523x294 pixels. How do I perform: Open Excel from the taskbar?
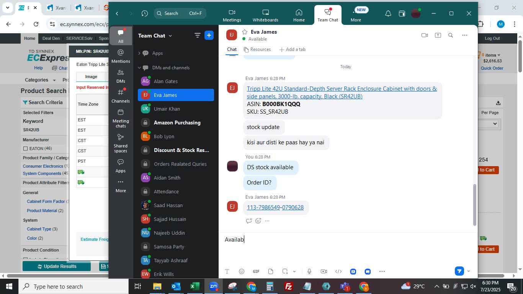click(195, 286)
